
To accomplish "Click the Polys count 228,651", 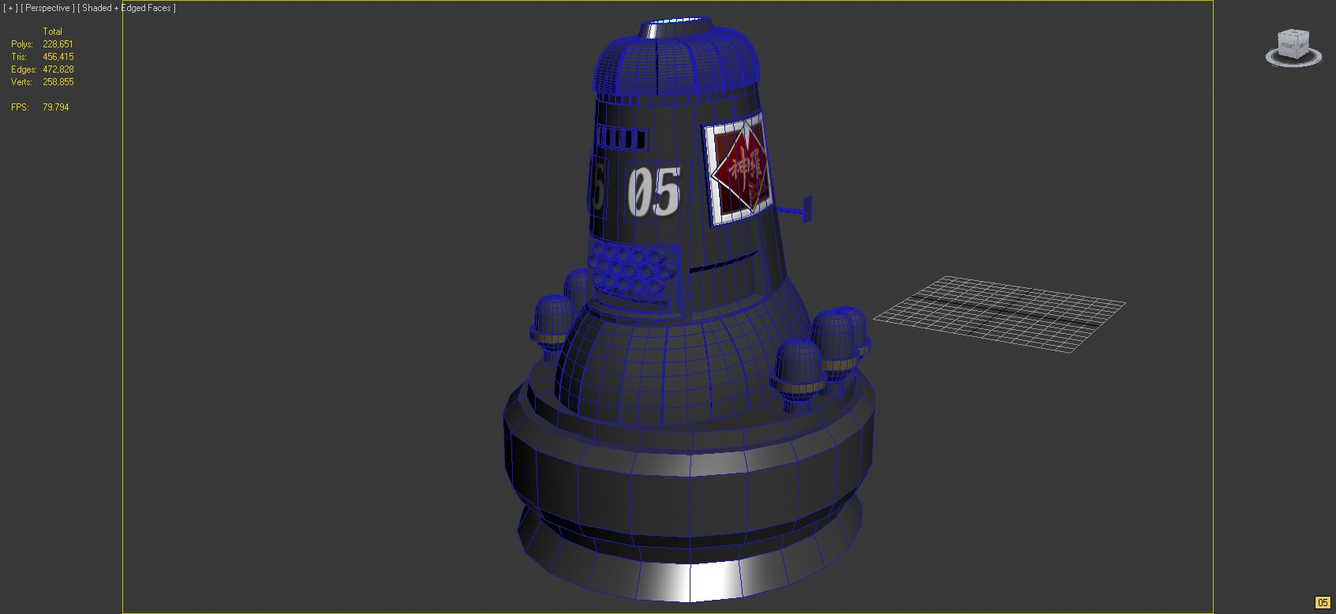I will pos(58,44).
